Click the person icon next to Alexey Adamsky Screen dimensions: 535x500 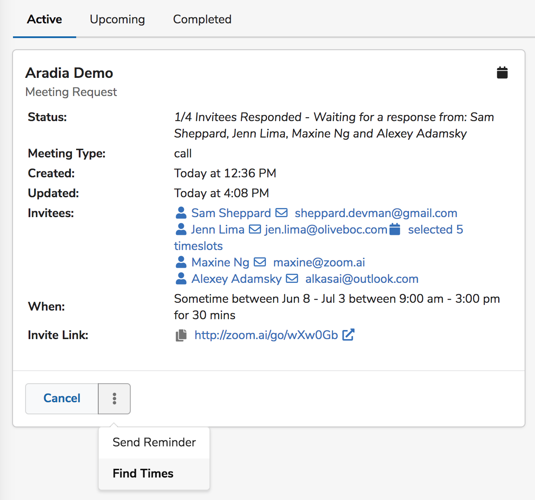(181, 279)
